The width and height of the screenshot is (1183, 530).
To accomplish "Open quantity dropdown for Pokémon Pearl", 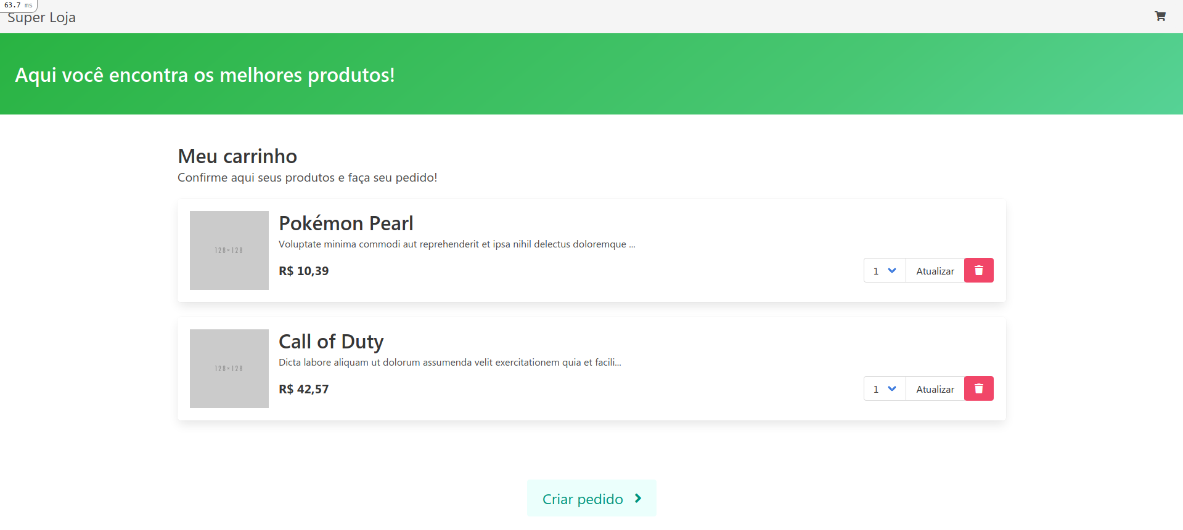I will 885,270.
